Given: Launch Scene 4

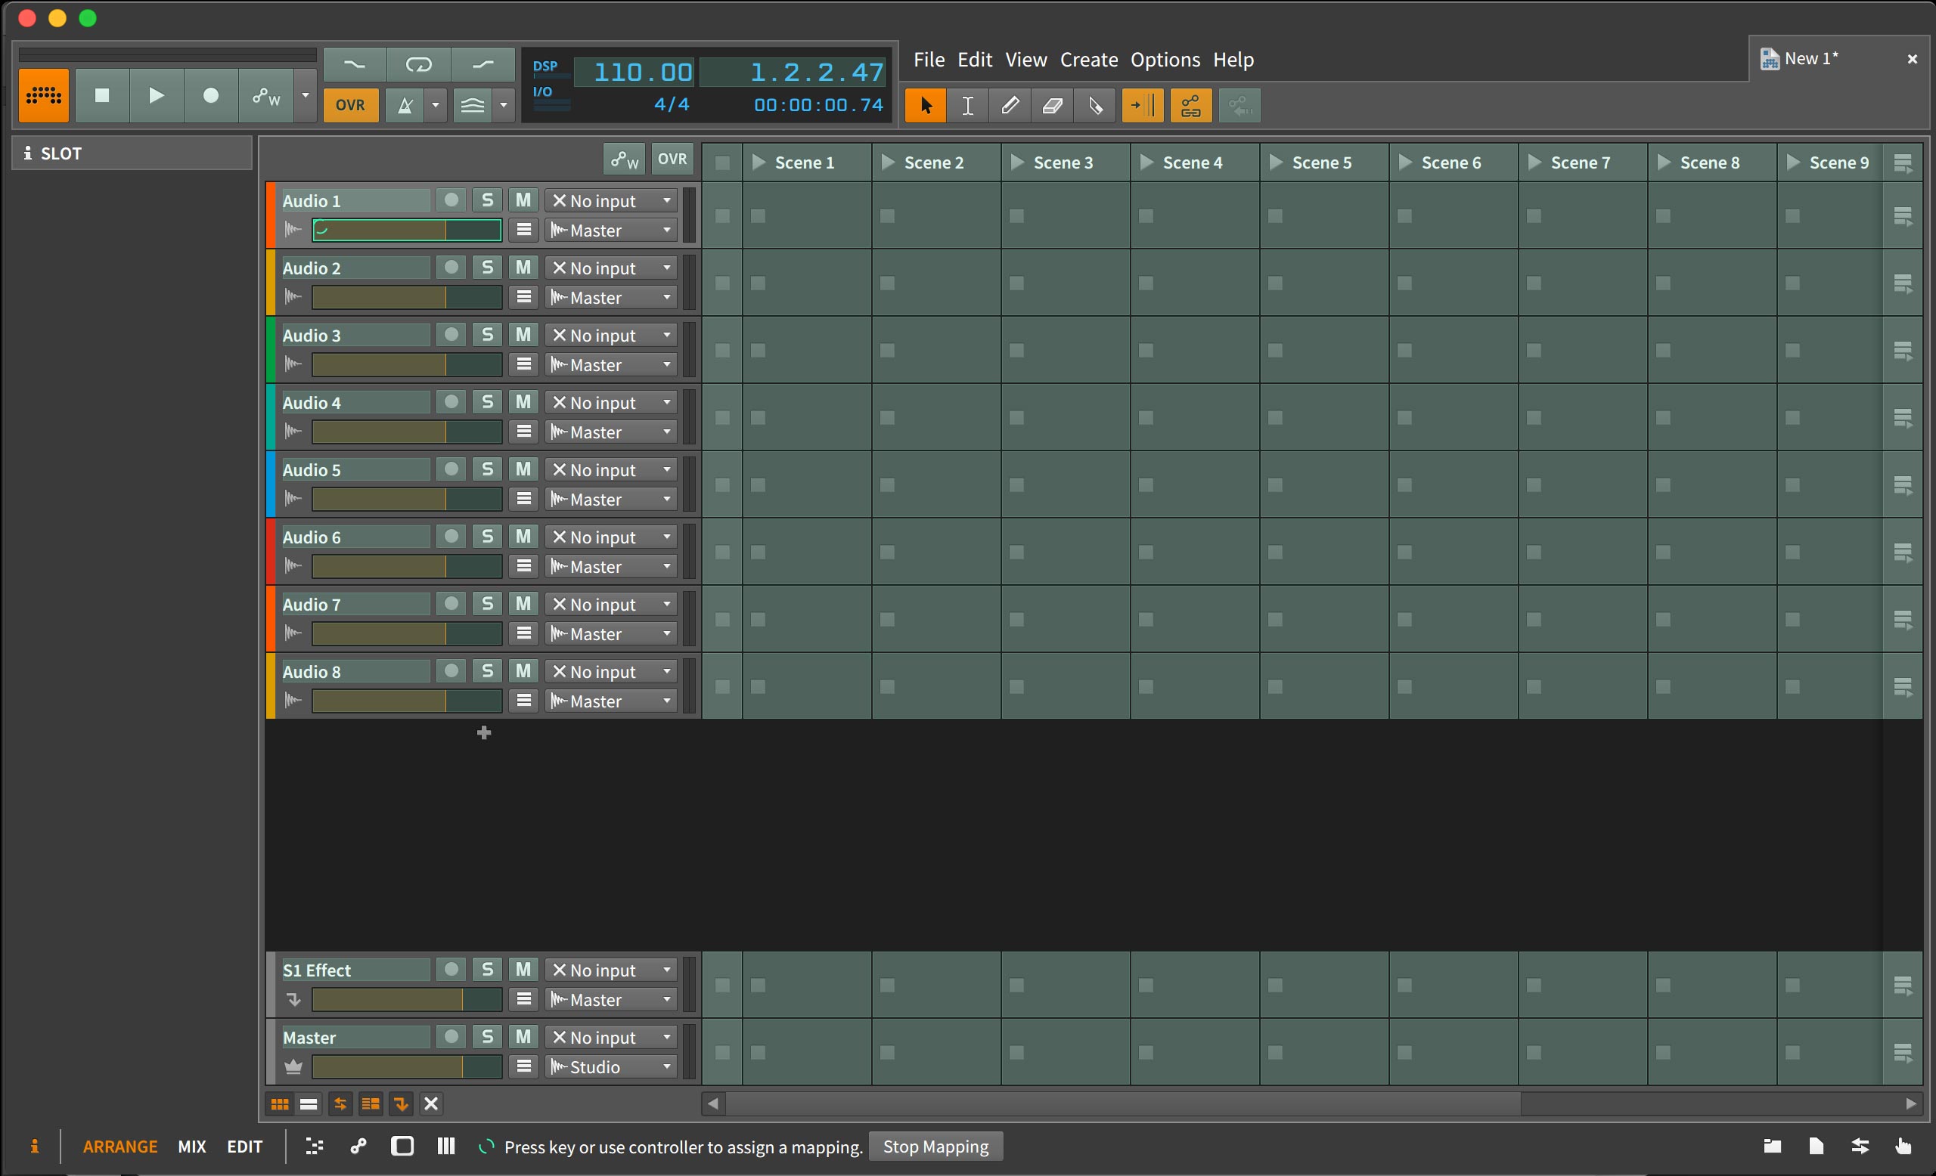Looking at the screenshot, I should point(1147,162).
